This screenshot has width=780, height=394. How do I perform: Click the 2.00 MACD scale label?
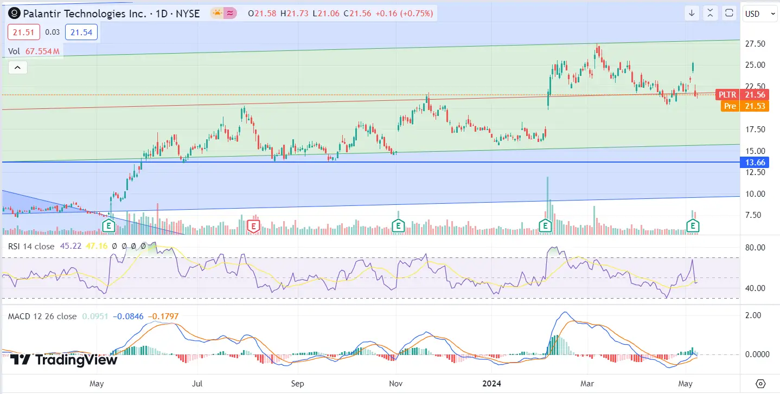tap(752, 315)
